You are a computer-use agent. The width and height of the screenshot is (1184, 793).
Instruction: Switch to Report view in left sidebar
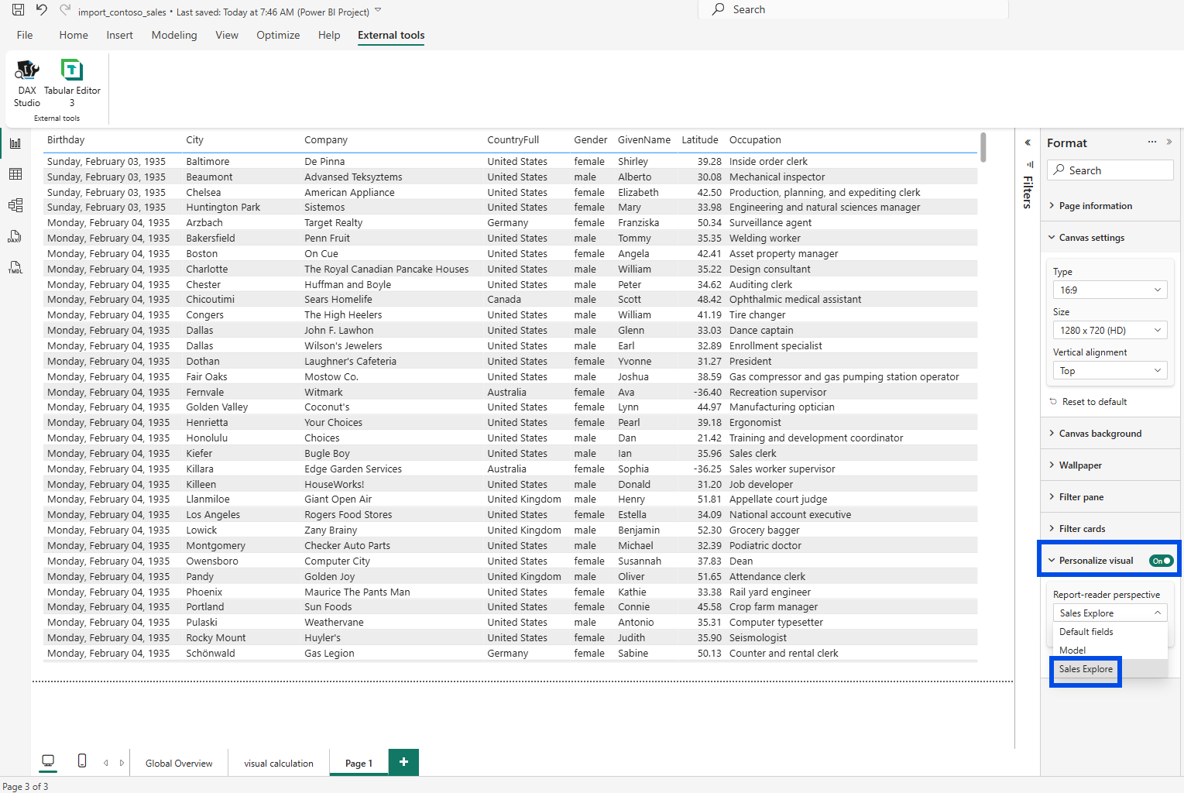pyautogui.click(x=15, y=143)
